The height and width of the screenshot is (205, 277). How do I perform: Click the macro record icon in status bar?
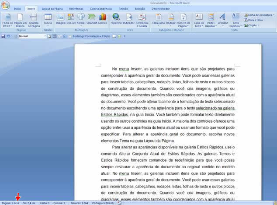click(x=120, y=203)
